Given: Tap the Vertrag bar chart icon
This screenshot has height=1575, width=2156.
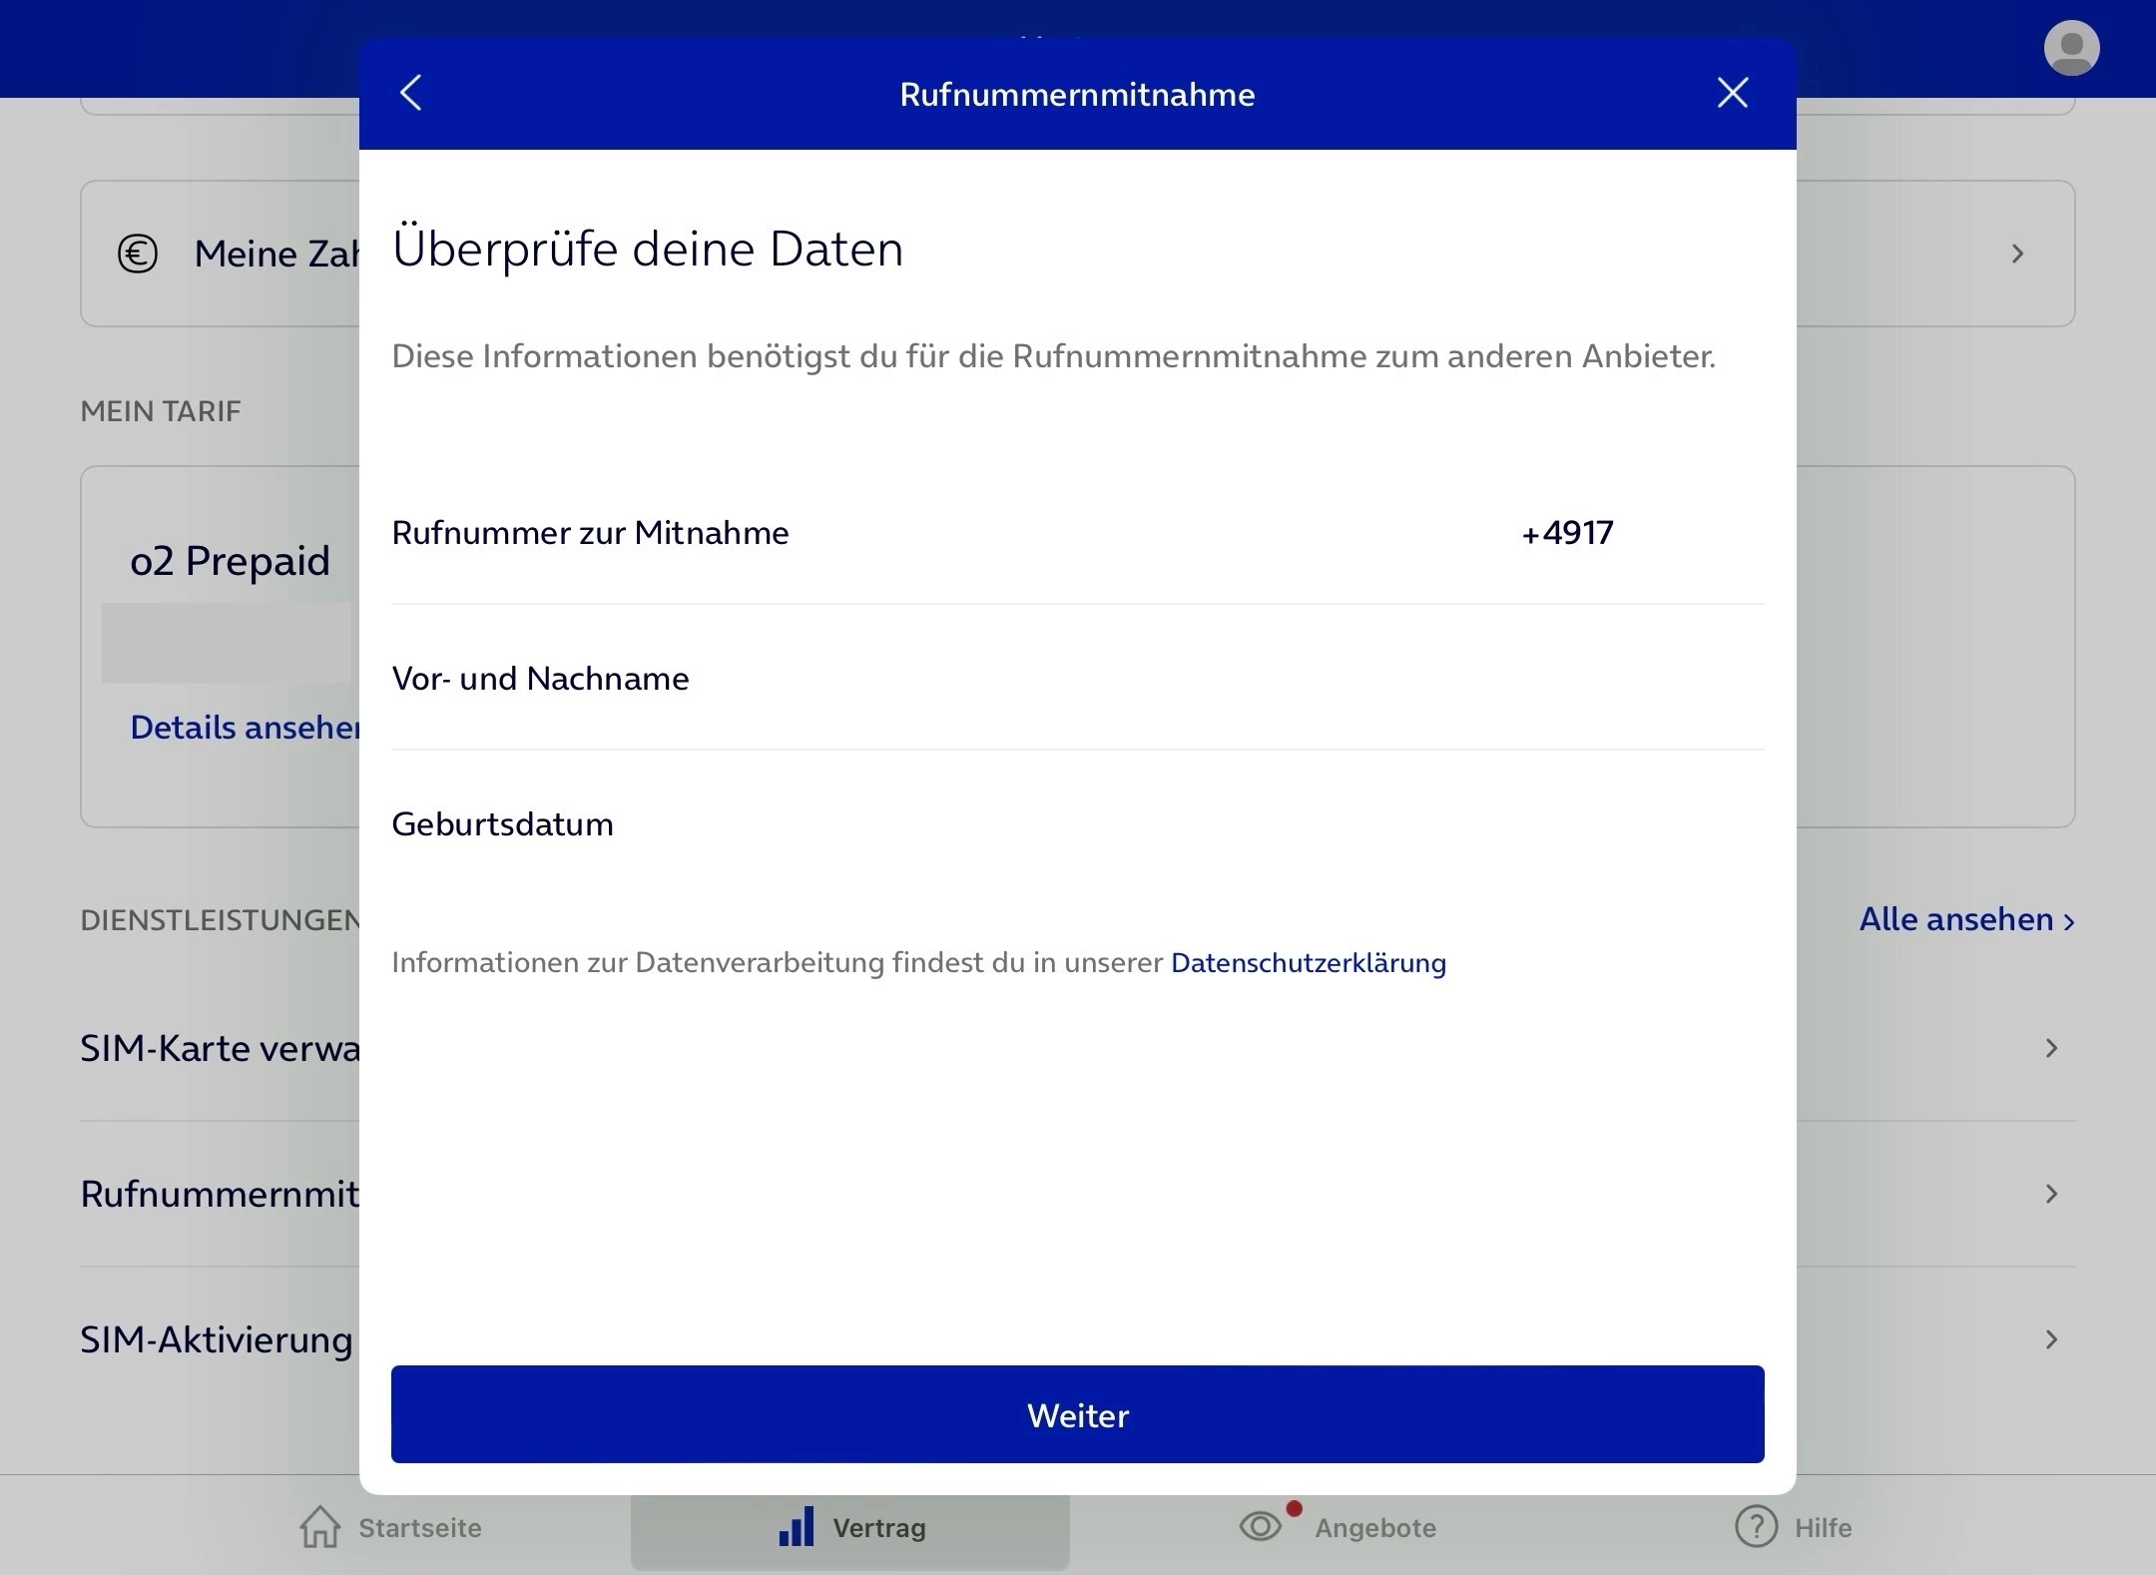Looking at the screenshot, I should coord(797,1527).
